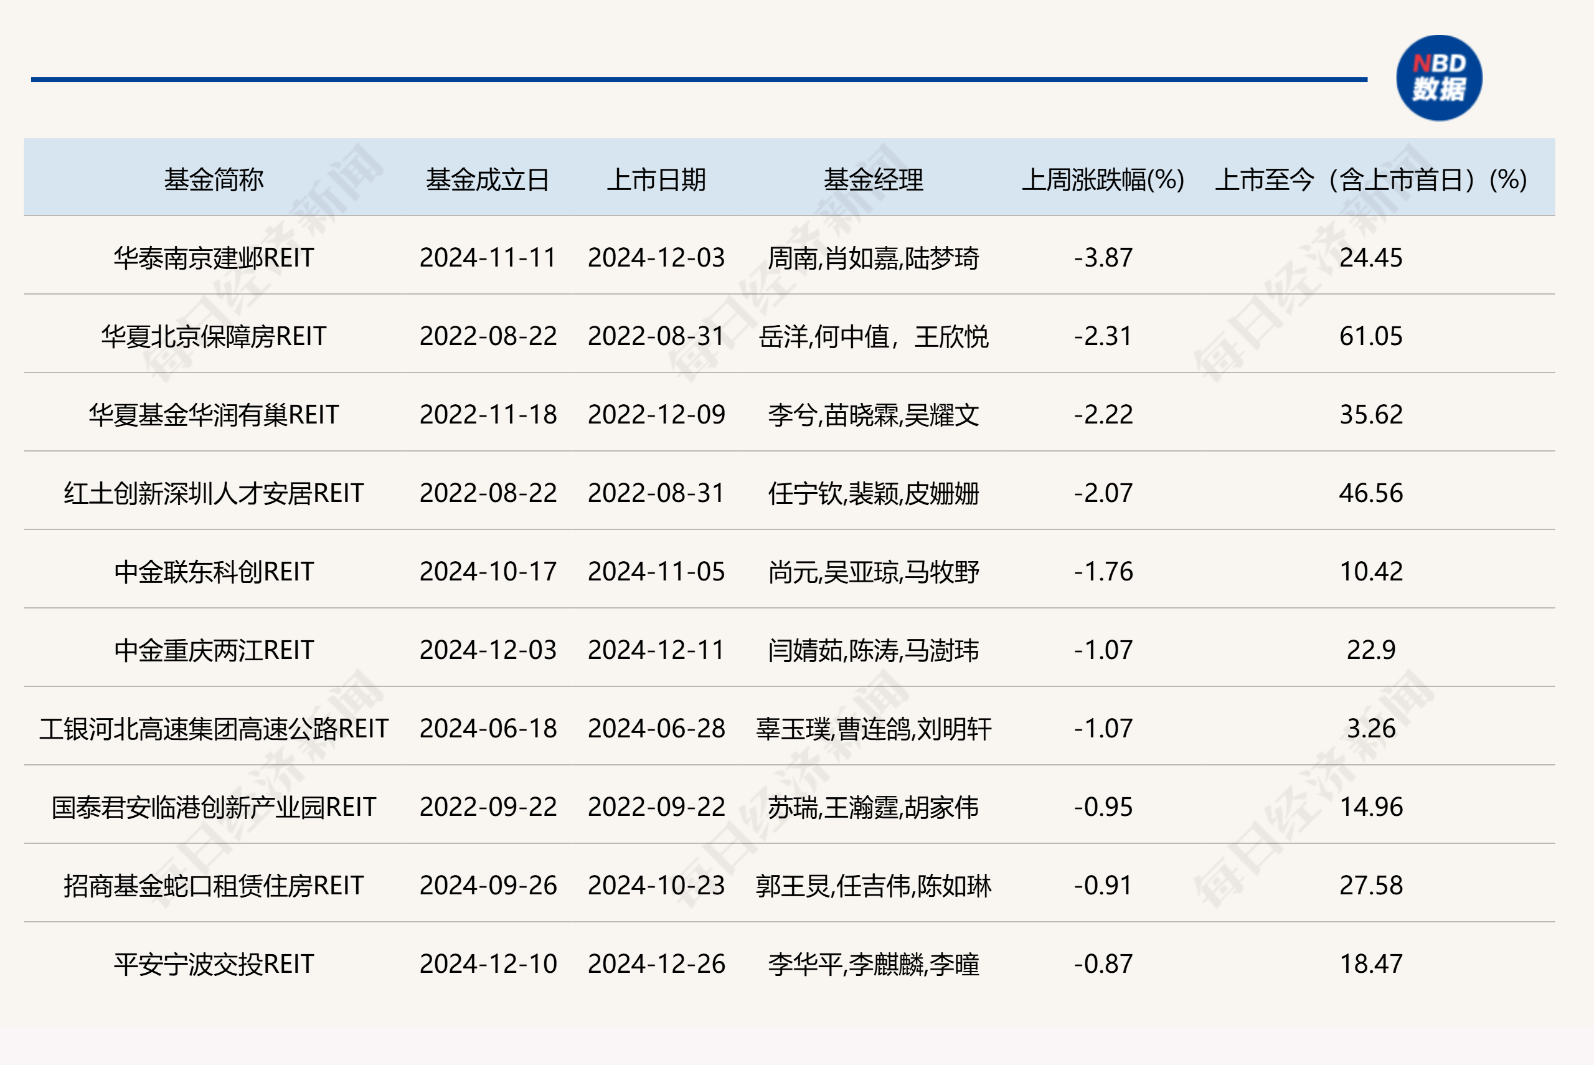Select manager cell 周南,肖如嘉,陆梦琦

pyautogui.click(x=874, y=258)
